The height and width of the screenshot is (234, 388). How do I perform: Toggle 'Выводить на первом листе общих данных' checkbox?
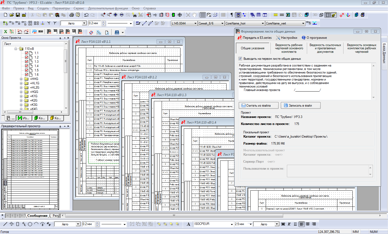(x=240, y=59)
